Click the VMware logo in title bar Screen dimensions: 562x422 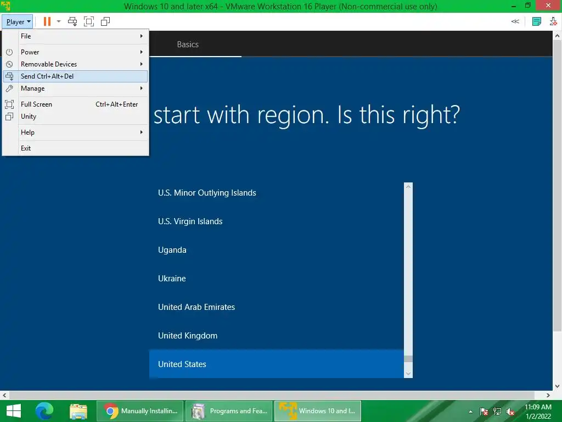5,5
